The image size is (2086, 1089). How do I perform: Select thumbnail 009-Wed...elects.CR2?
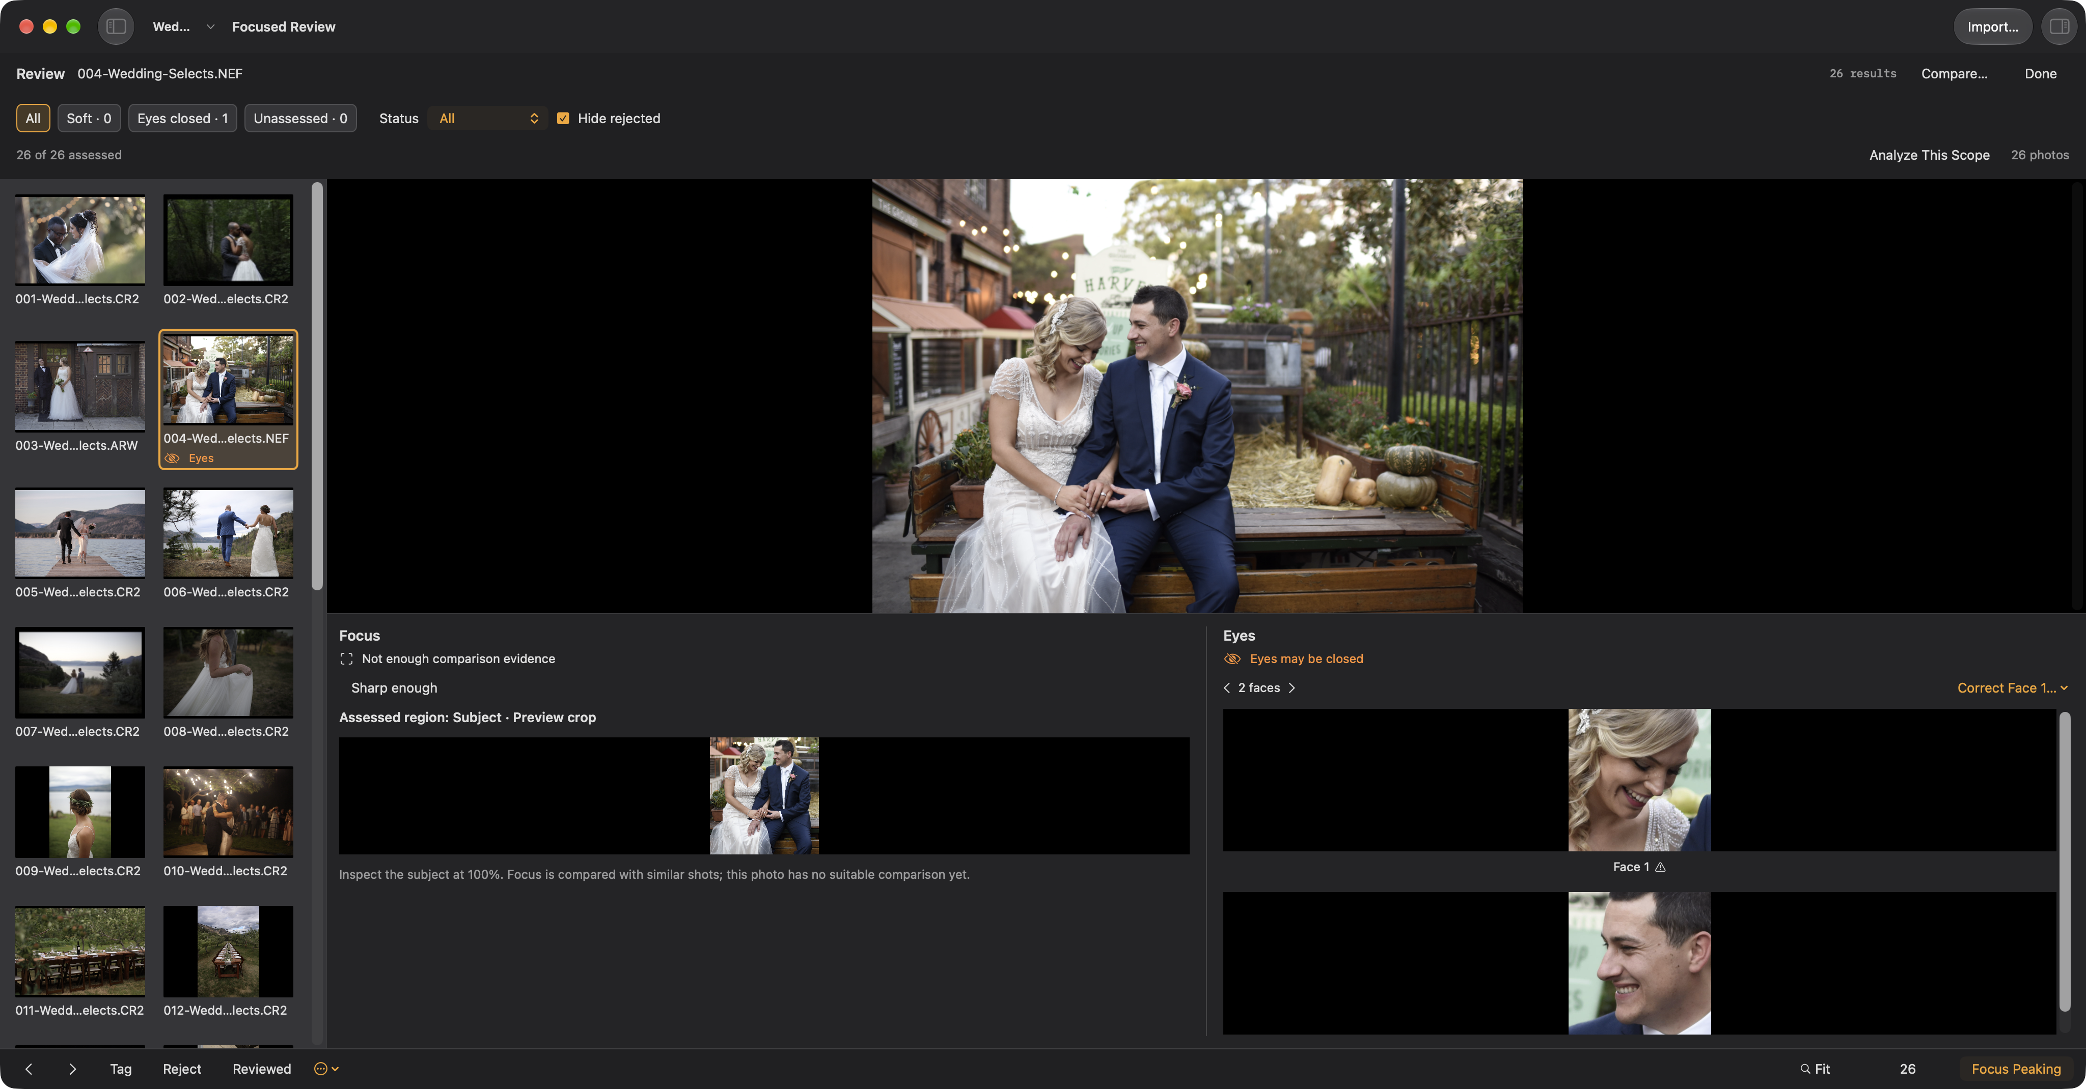pos(80,812)
